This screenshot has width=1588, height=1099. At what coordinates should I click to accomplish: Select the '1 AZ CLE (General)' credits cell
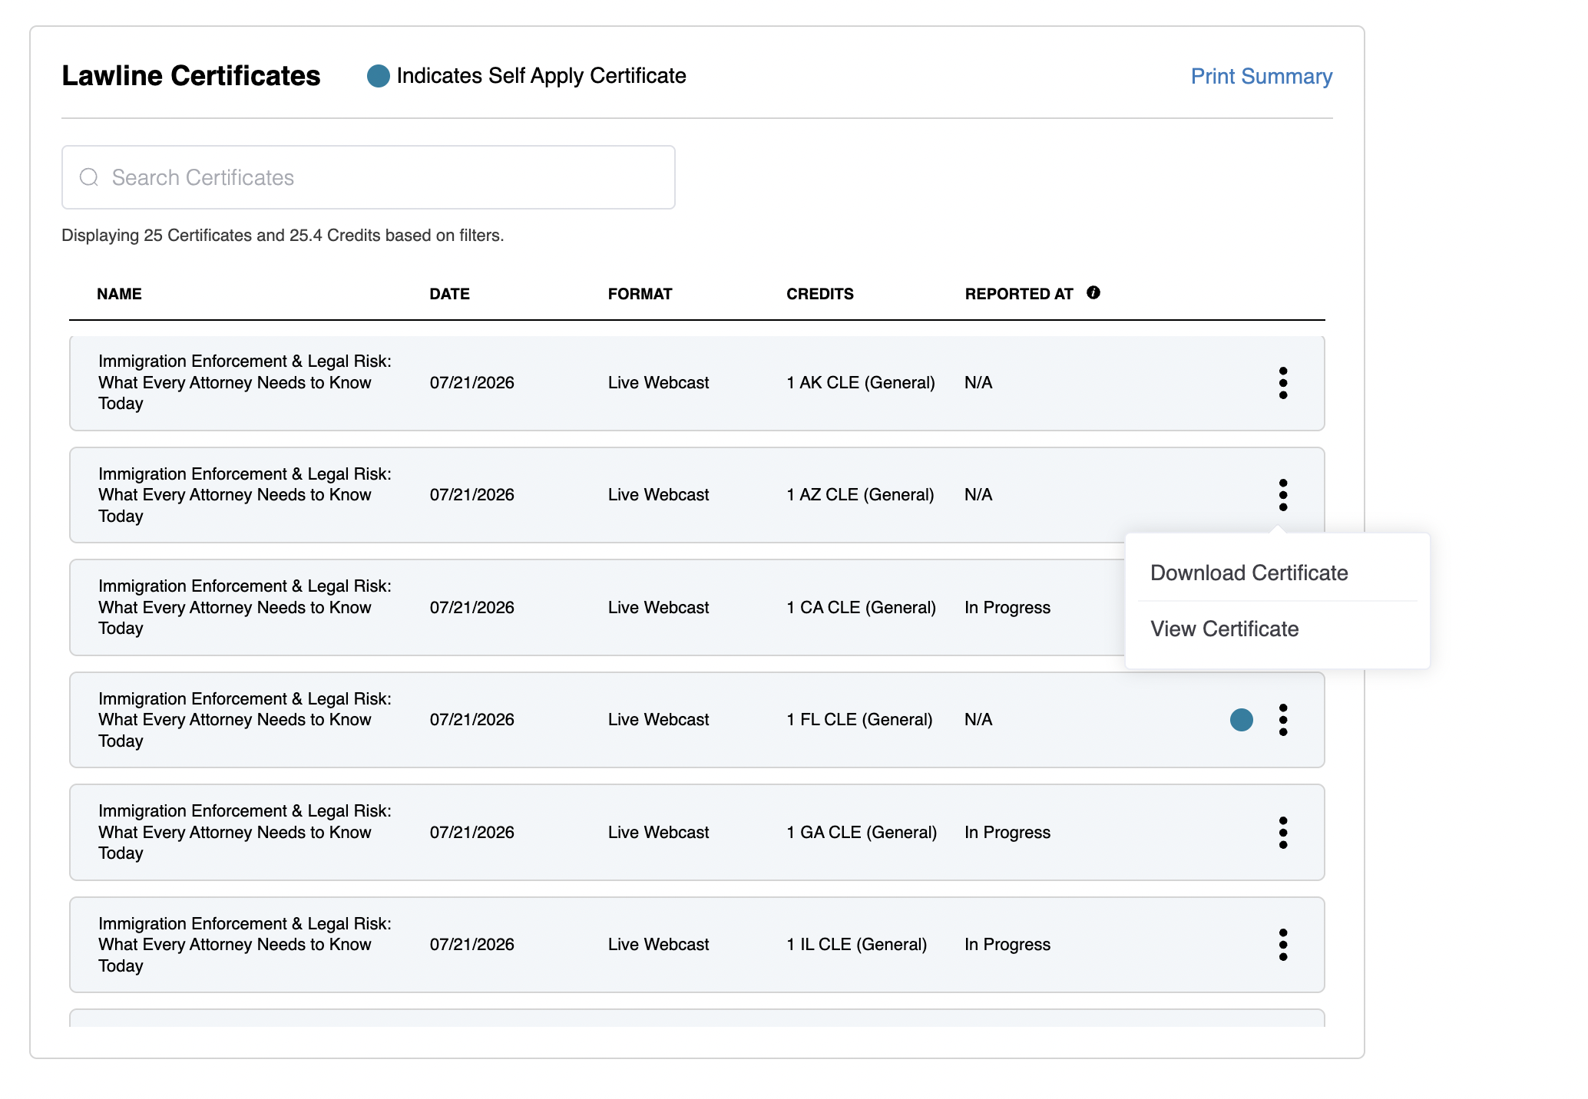tap(860, 495)
